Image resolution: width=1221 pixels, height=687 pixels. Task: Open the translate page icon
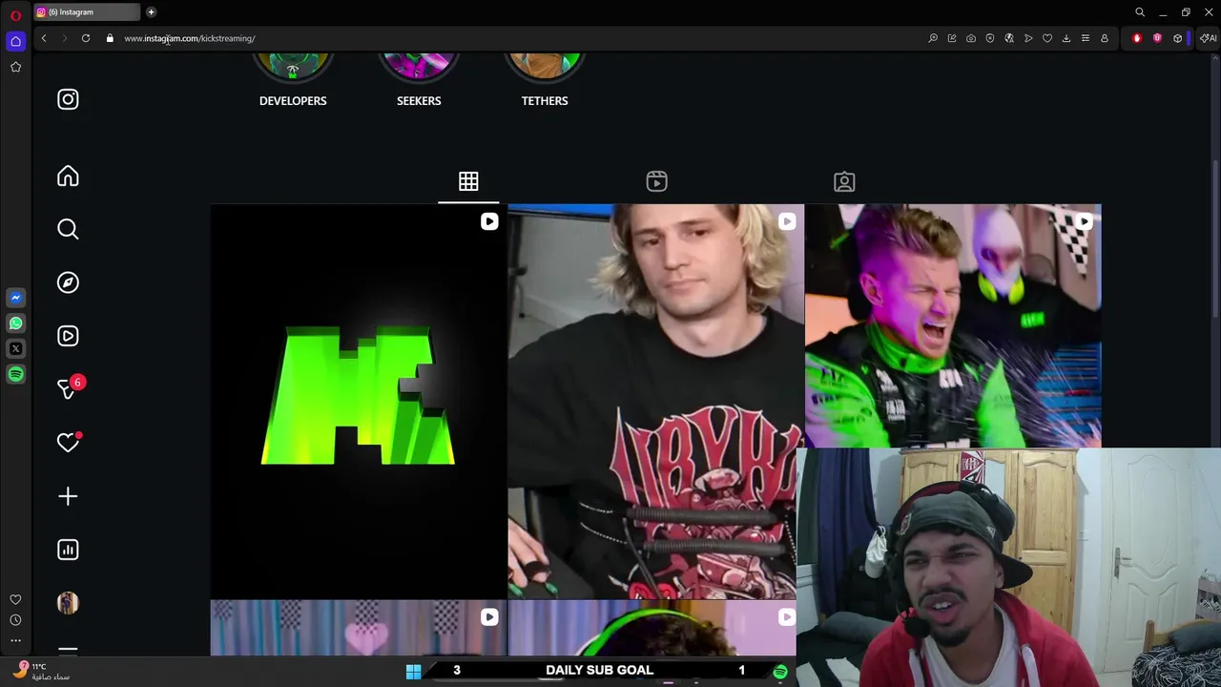pyautogui.click(x=1009, y=38)
